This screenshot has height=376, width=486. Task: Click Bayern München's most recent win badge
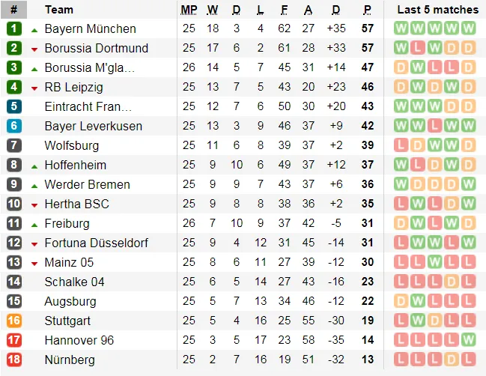(469, 28)
